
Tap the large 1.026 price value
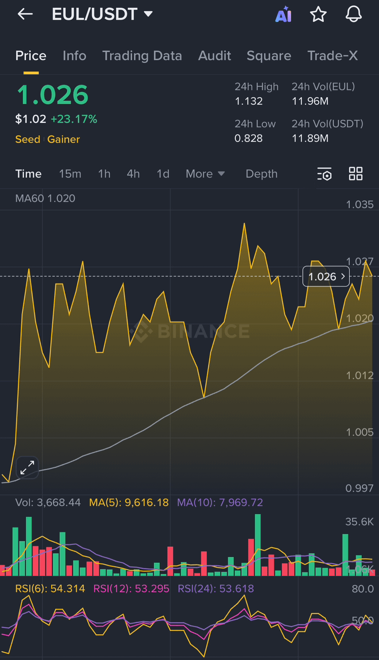pos(52,95)
